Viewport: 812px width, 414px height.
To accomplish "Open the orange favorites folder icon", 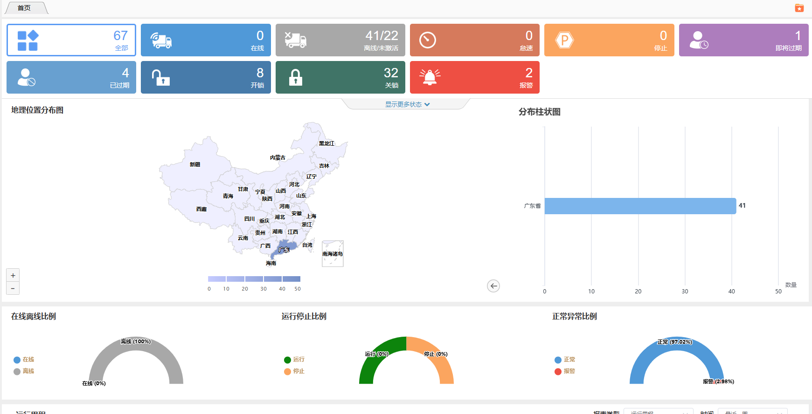I will (x=799, y=8).
